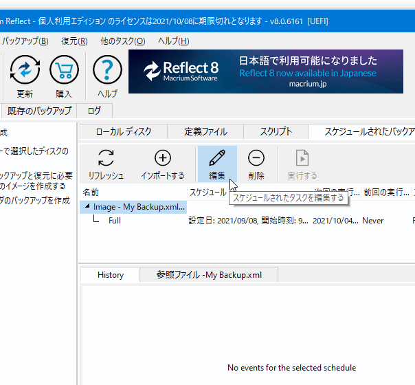Click the 編集 pencil icon
The height and width of the screenshot is (385, 415).
click(x=217, y=158)
